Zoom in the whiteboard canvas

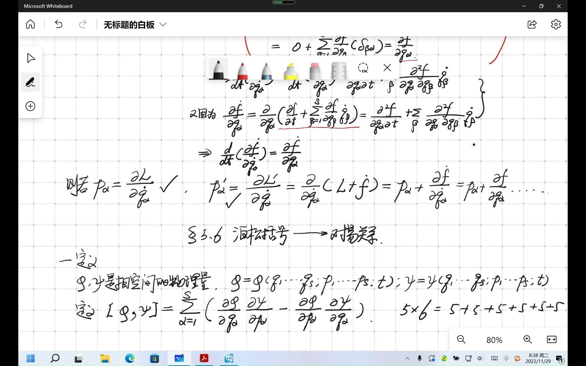click(x=527, y=340)
